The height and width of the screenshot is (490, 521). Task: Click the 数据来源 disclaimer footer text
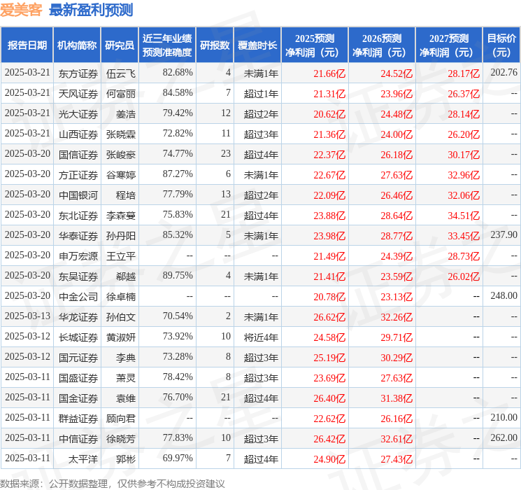click(x=113, y=483)
